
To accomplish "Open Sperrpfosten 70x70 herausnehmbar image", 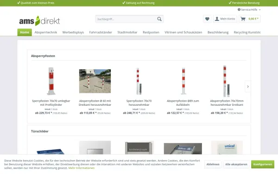I will (139, 81).
